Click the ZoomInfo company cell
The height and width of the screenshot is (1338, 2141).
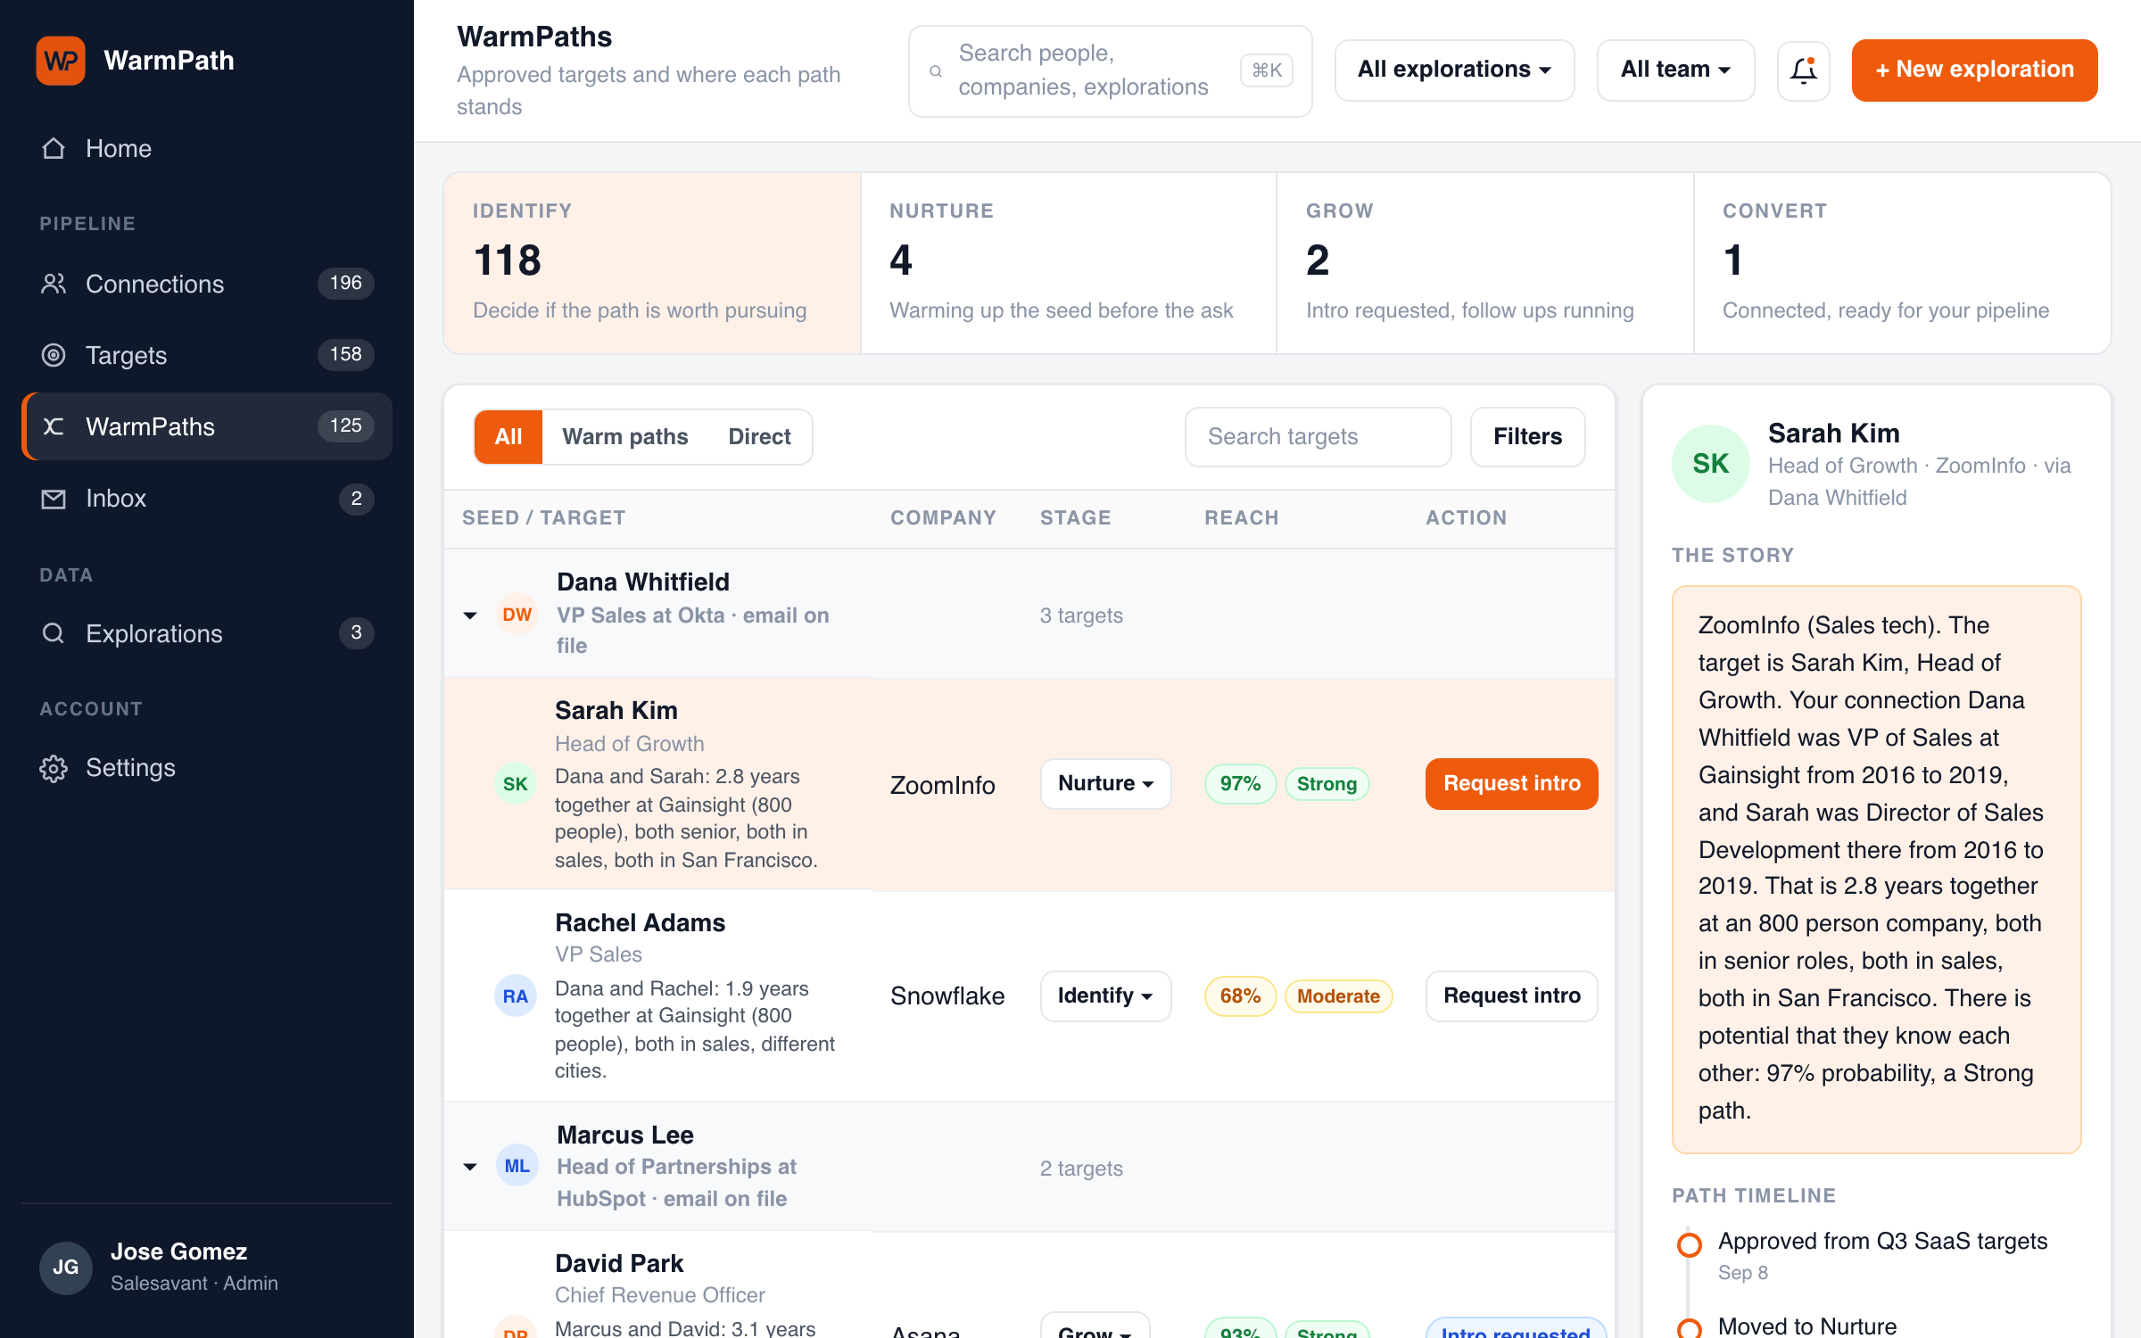click(943, 785)
